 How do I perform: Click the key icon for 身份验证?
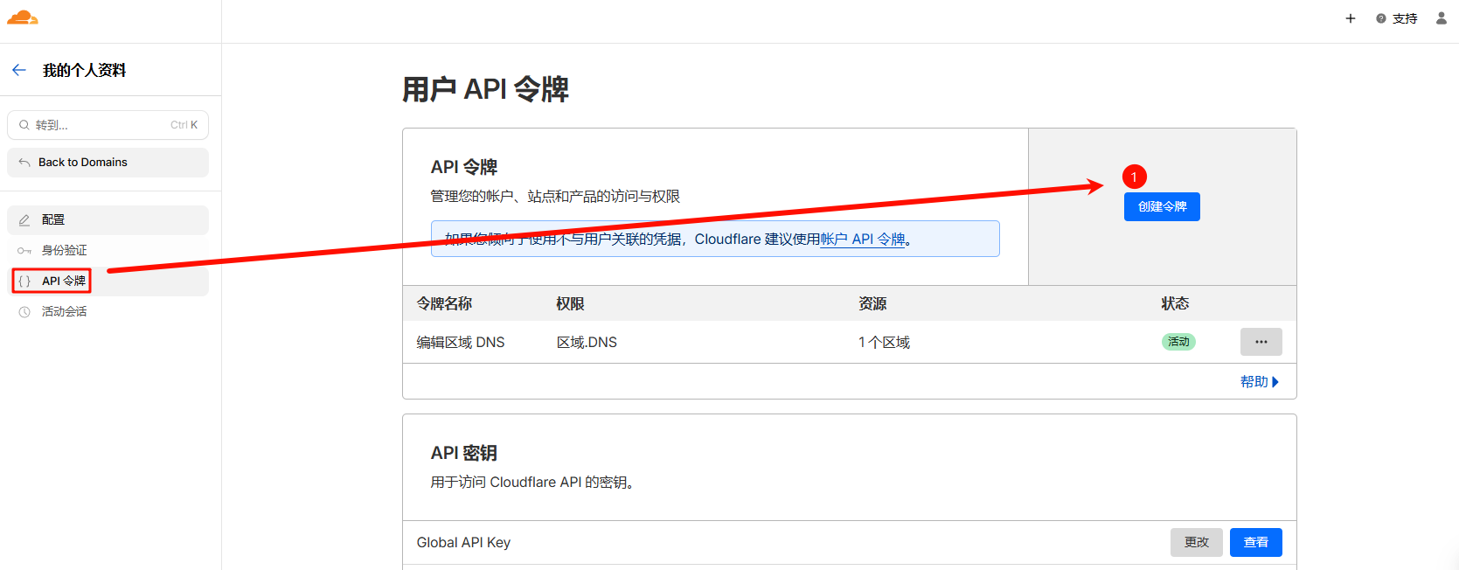pos(24,251)
